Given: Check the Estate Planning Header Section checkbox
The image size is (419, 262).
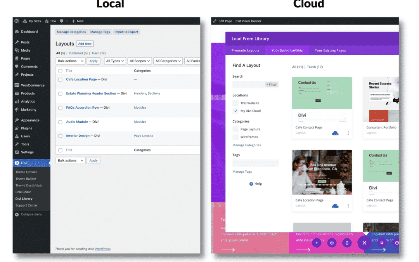Looking at the screenshot, I should click(61, 94).
